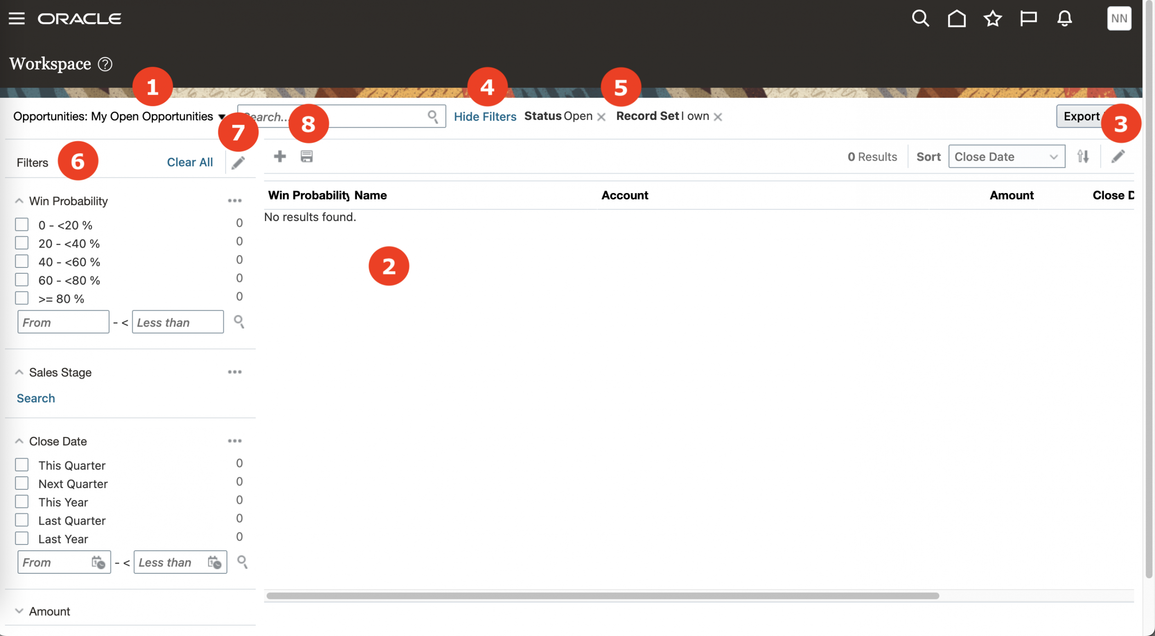Save the current search with the disk icon
Screen dimensions: 1155x636
[307, 156]
